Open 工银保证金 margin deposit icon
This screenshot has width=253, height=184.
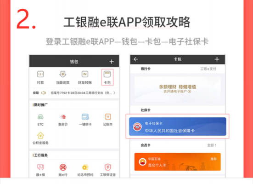[107, 167]
